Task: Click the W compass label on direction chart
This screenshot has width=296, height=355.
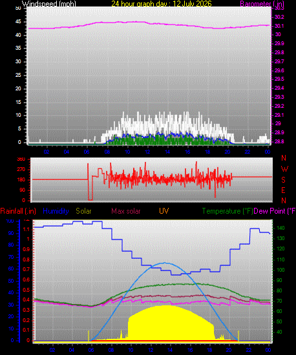Action: pos(284,168)
